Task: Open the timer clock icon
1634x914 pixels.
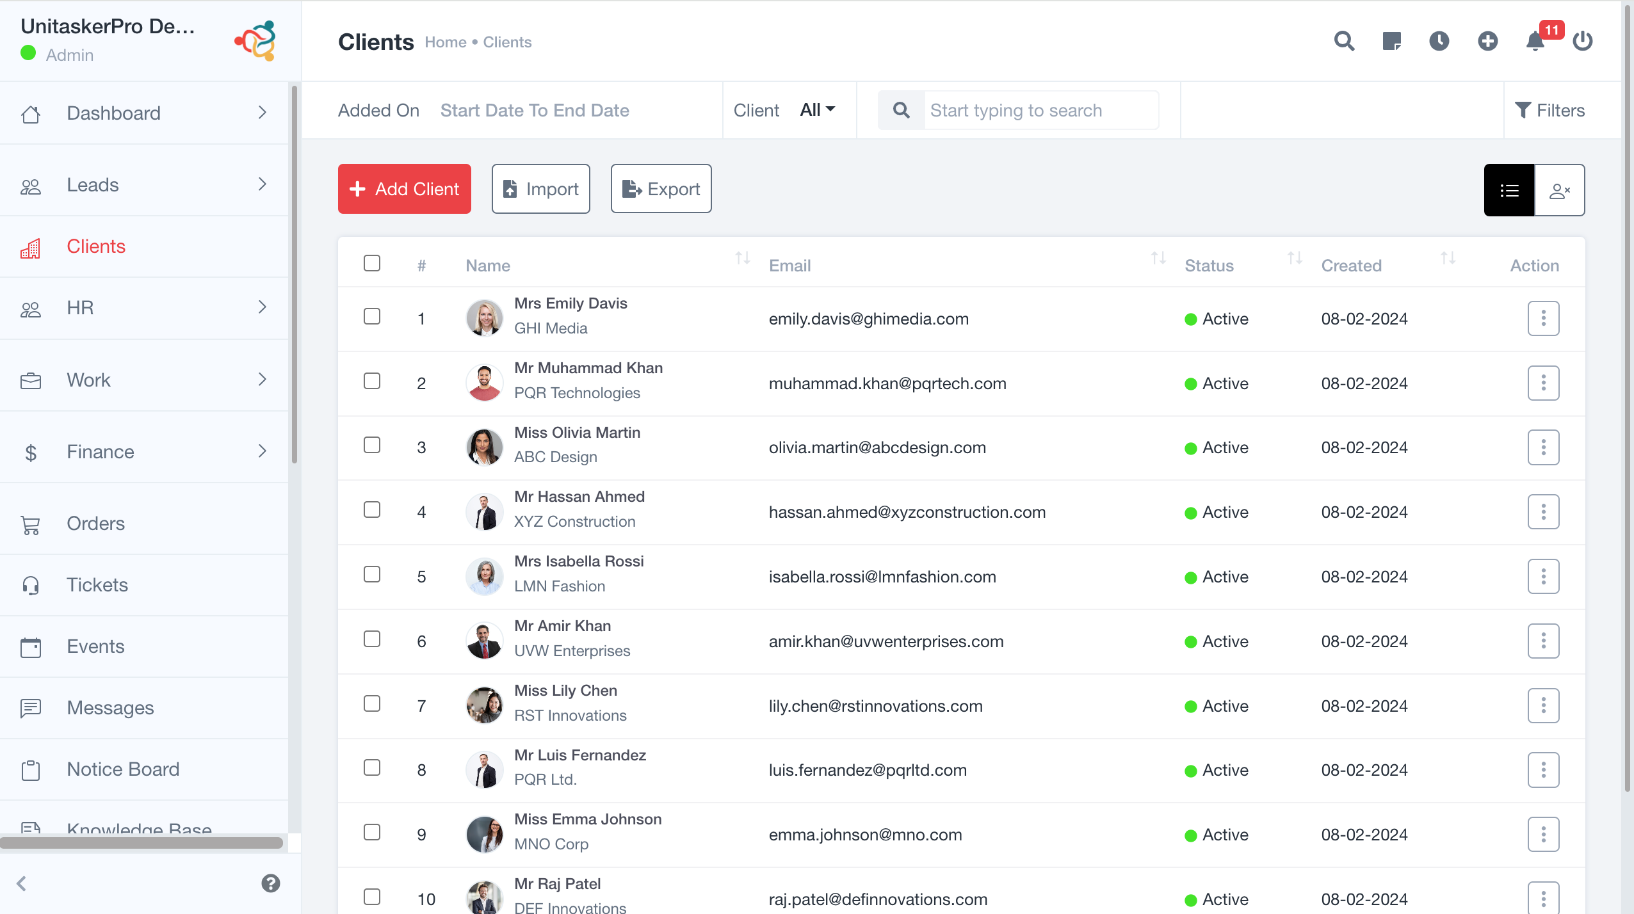Action: [x=1439, y=42]
